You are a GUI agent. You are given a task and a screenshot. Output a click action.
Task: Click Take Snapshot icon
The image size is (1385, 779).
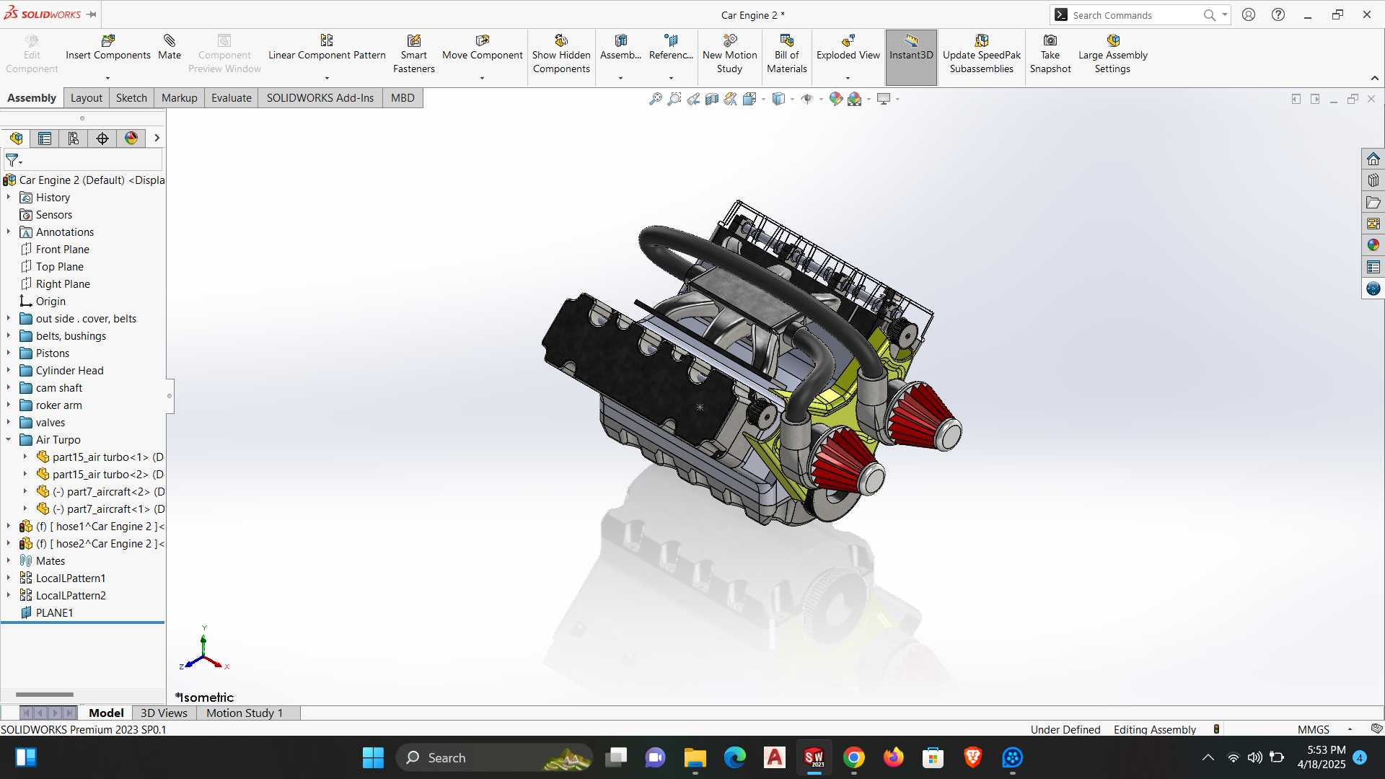[x=1050, y=55]
